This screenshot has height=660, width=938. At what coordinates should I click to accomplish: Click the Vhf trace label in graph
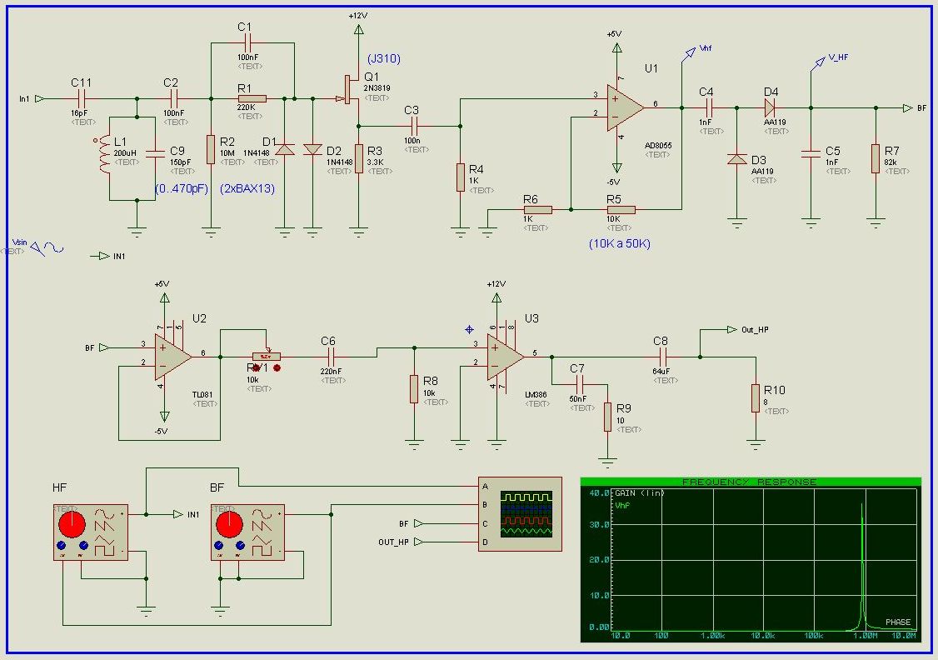(x=623, y=506)
